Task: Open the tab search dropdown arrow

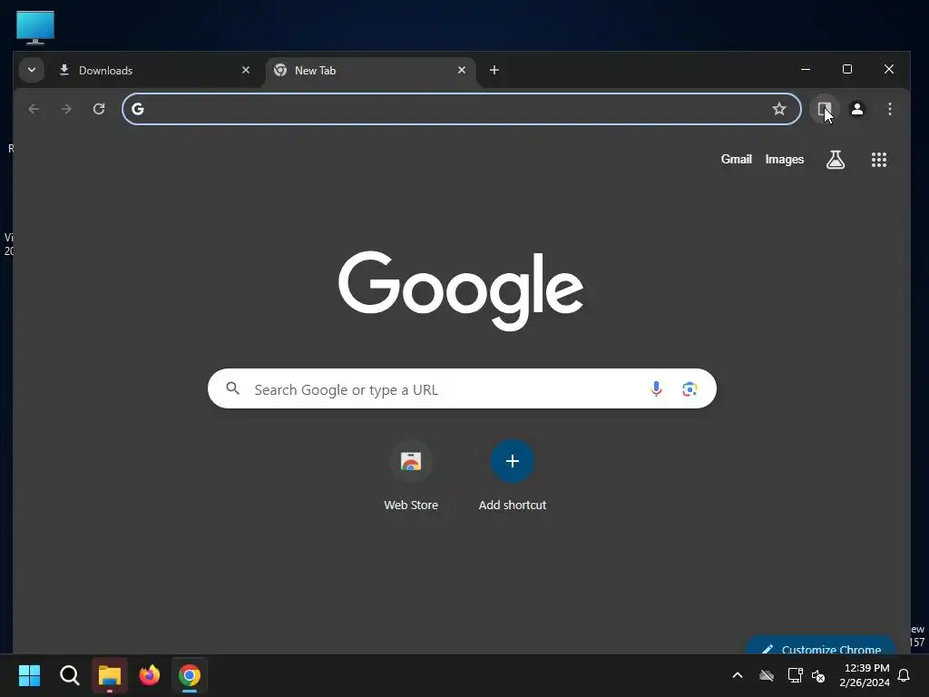Action: pos(32,70)
